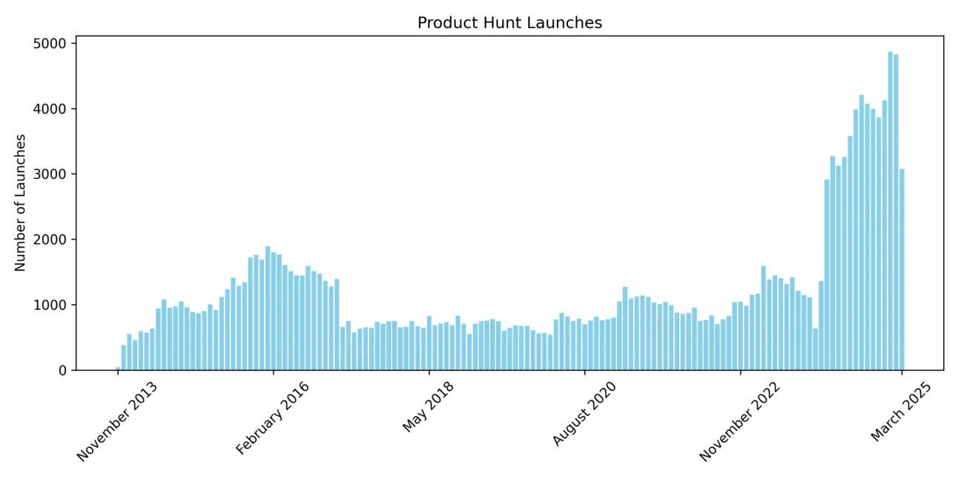Click the short bar just before the 2024 surge

815,349
